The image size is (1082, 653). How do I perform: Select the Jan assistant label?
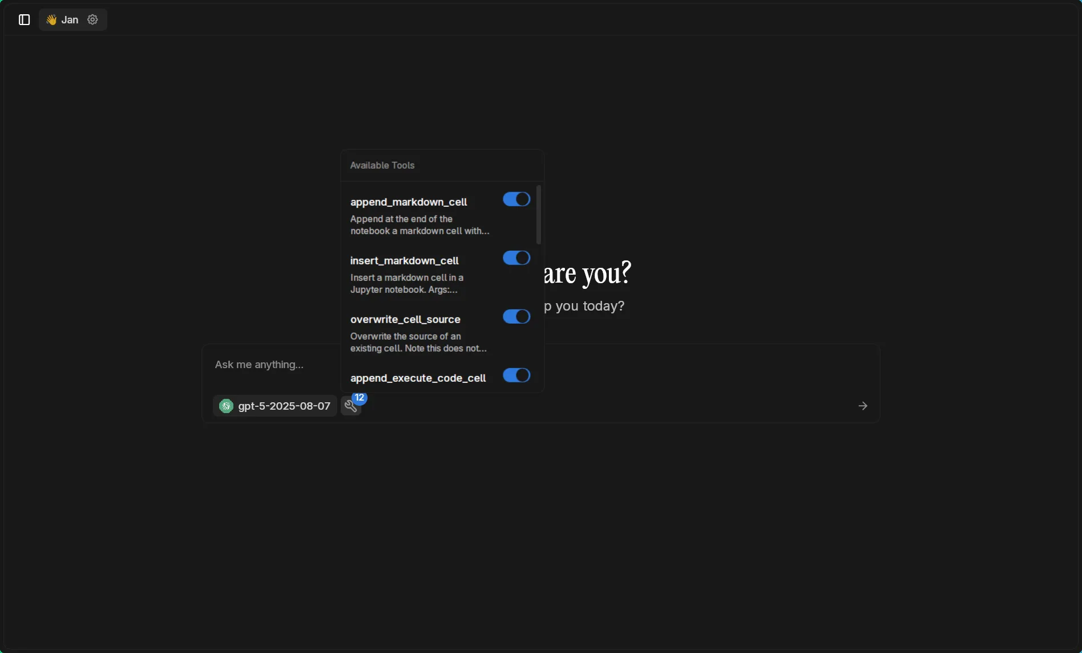tap(70, 20)
